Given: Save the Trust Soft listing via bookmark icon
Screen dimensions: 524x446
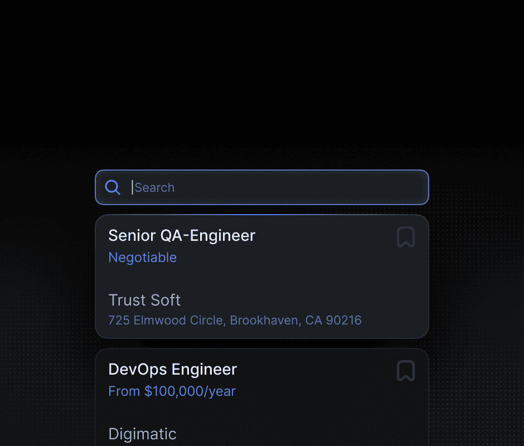Looking at the screenshot, I should click(x=406, y=237).
